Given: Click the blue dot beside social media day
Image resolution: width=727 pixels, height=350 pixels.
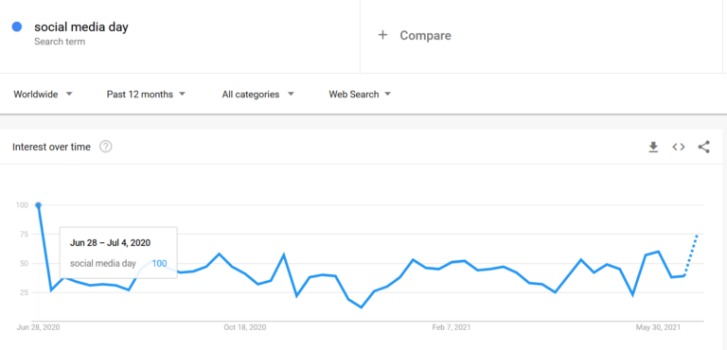Looking at the screenshot, I should tap(17, 26).
